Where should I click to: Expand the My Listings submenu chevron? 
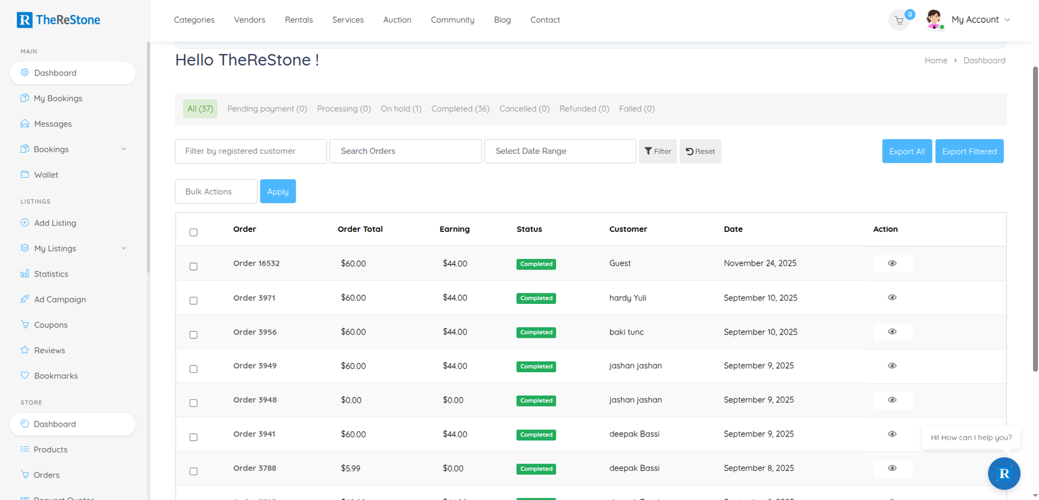click(123, 249)
